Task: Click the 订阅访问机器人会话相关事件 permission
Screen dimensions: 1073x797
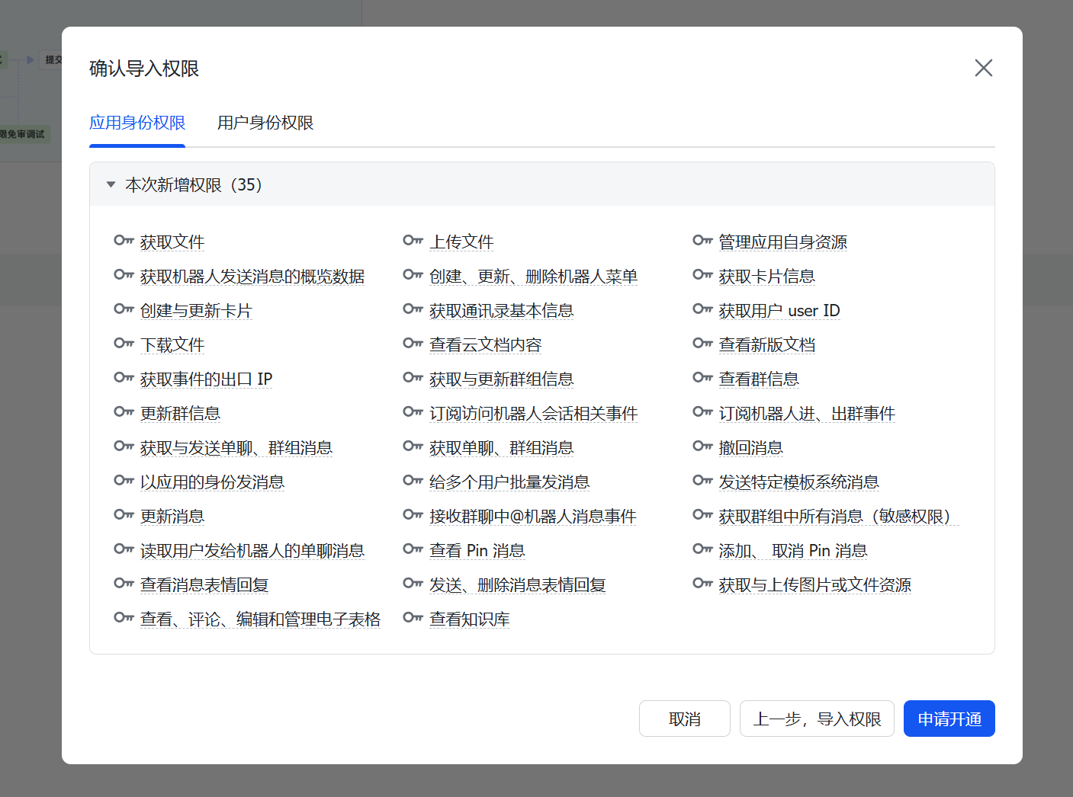Action: pyautogui.click(x=533, y=414)
